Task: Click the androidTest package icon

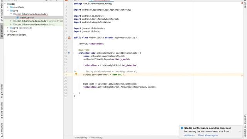Action: point(15,21)
